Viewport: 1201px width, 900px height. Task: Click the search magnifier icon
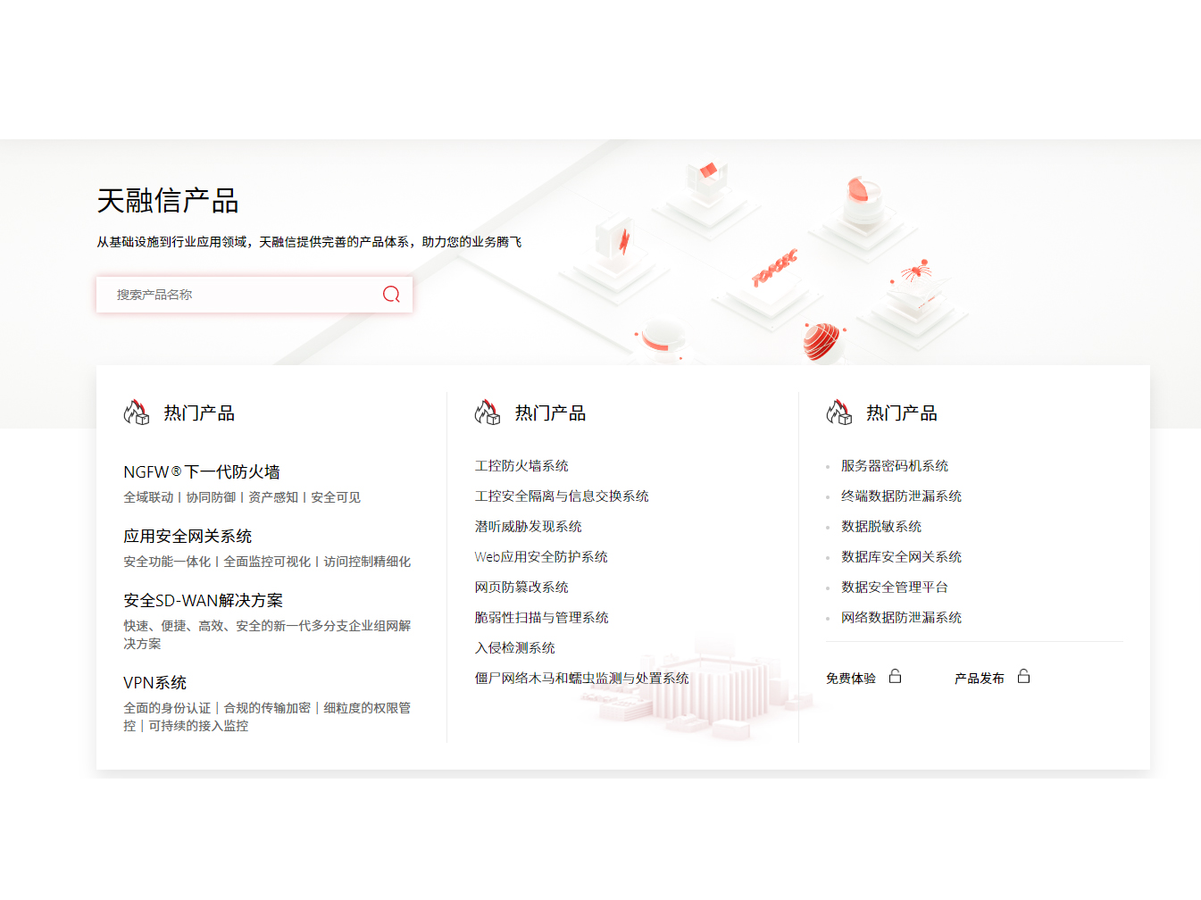pos(391,295)
